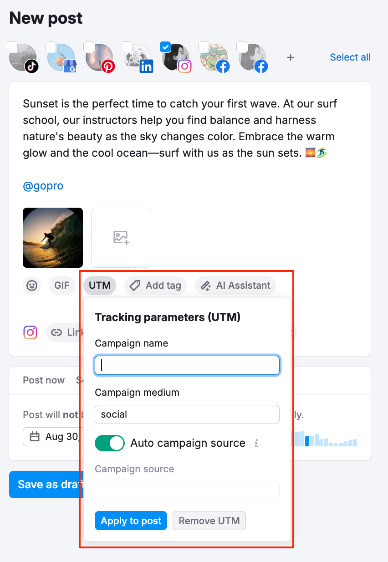Open the AI Assistant

(x=235, y=286)
